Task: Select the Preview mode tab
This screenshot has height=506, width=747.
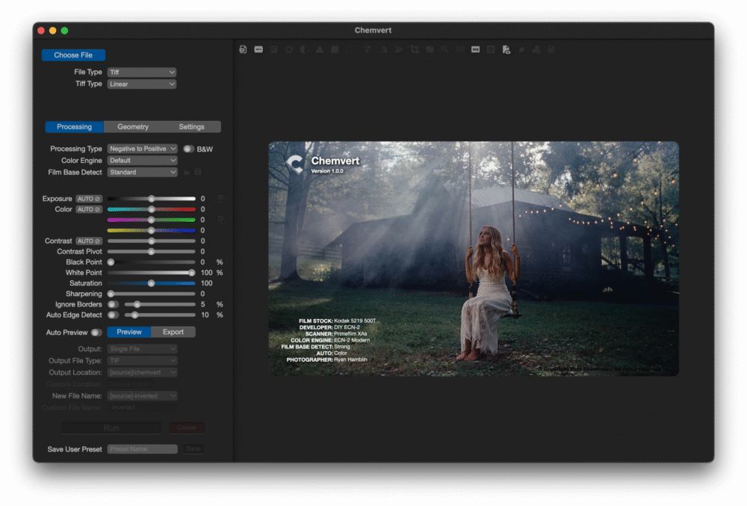Action: pyautogui.click(x=129, y=332)
